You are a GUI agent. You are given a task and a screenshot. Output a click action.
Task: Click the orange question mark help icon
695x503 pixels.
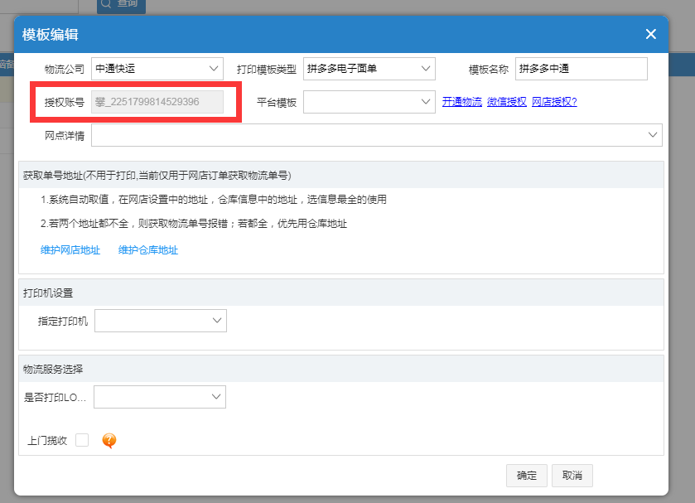tap(109, 440)
